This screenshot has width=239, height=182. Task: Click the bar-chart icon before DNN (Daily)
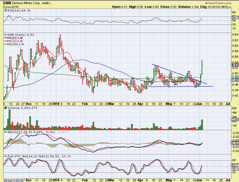[x=6, y=35]
